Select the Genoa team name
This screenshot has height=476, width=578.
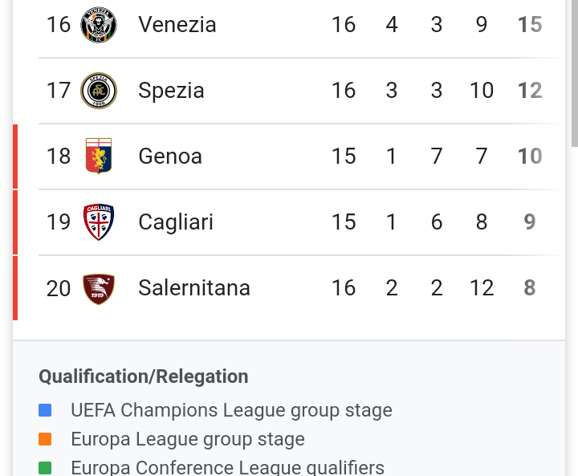(170, 156)
